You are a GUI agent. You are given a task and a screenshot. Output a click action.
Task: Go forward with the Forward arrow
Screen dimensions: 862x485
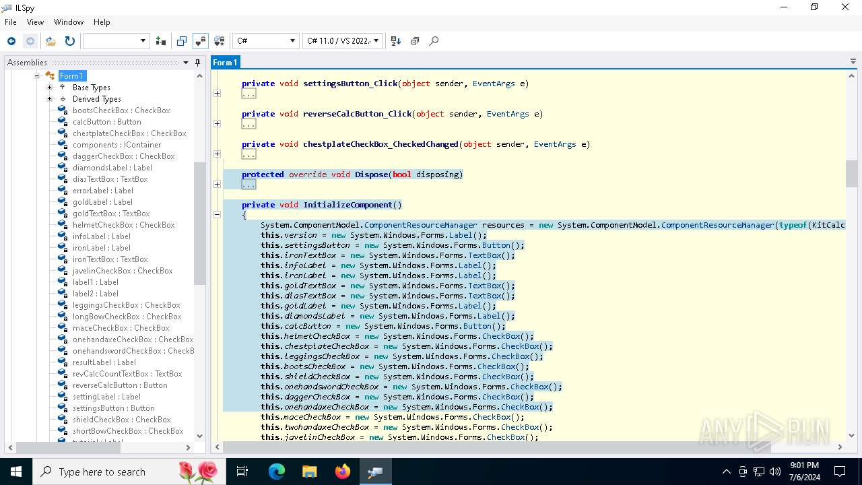30,41
